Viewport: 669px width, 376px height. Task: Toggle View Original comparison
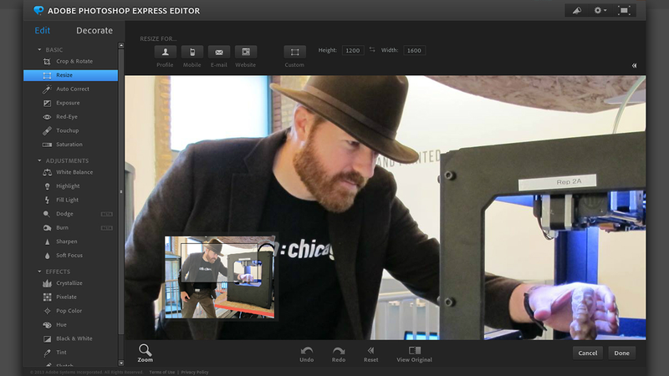pos(414,354)
